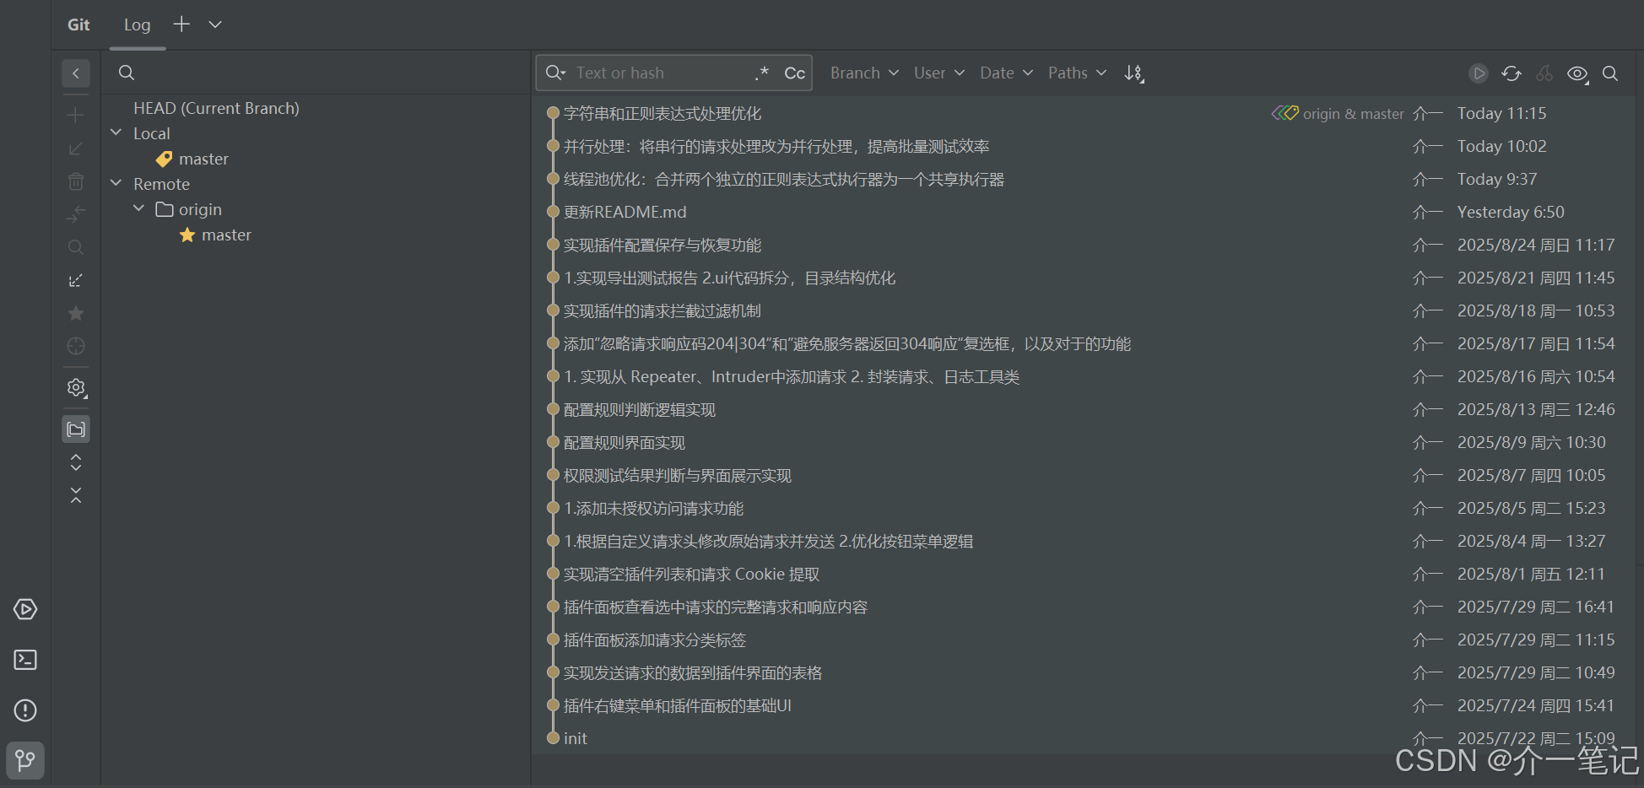Select HEAD (Current Branch) in tree
Image resolution: width=1644 pixels, height=788 pixels.
click(x=216, y=108)
